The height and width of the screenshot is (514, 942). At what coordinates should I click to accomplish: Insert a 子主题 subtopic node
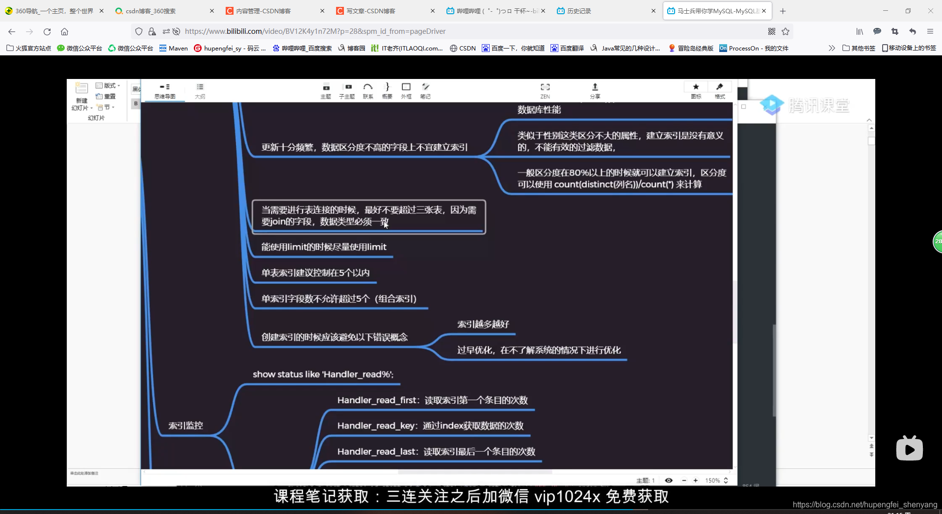point(347,90)
